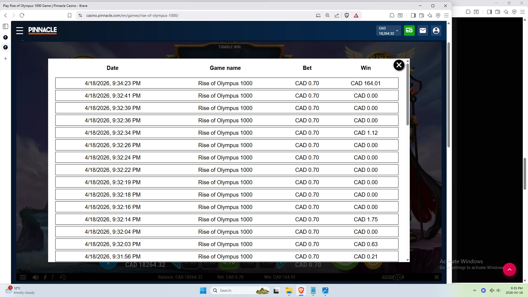Screen dimensions: 528x297
Task: Open File Explorer from taskbar
Action: point(289,290)
